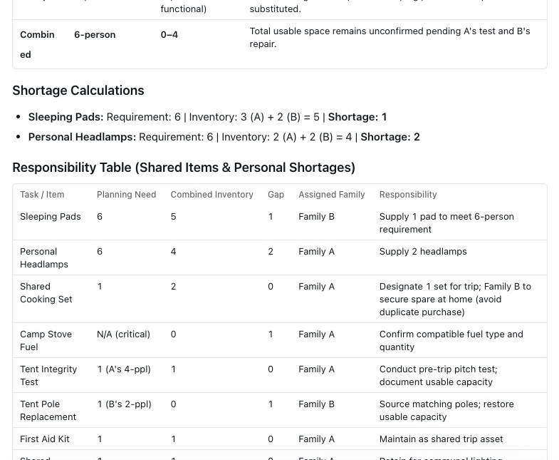Click combined inventory '2' in Shared Cooking Set row
559x460 pixels.
click(173, 287)
